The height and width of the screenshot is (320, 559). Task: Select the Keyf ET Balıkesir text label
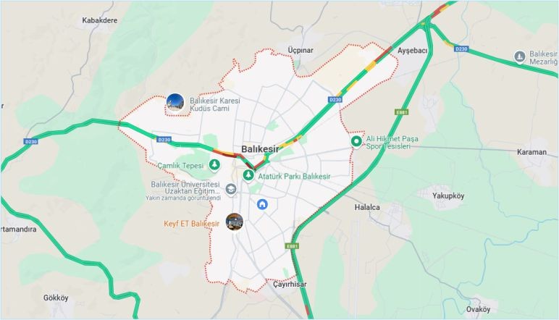click(x=191, y=224)
